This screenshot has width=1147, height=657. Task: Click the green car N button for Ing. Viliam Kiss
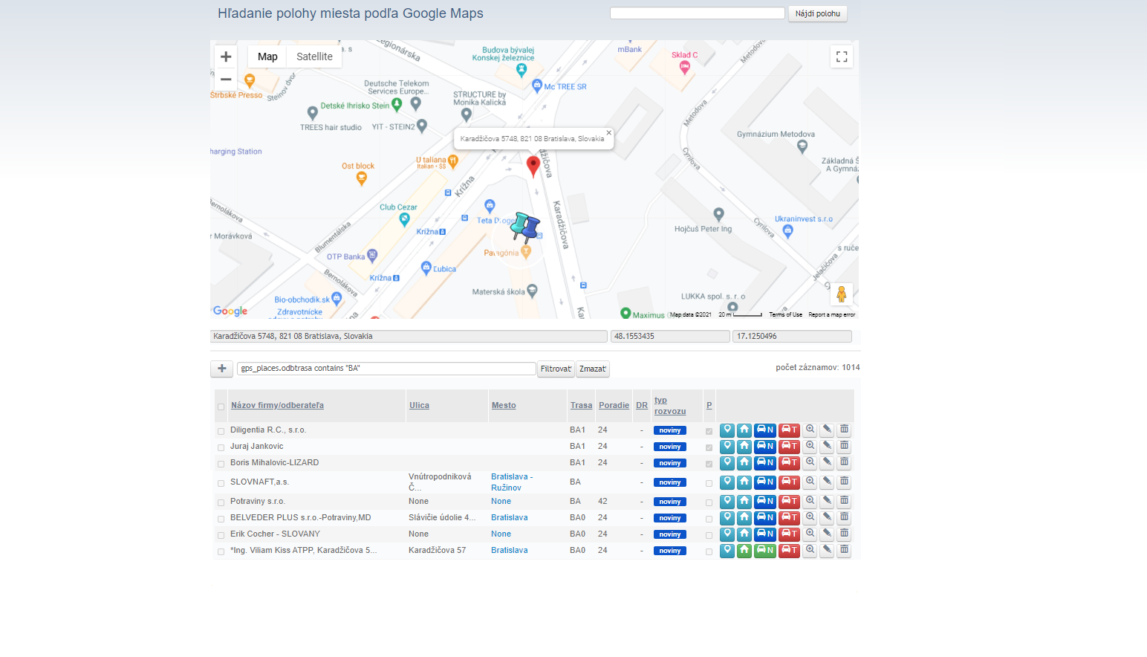click(765, 551)
